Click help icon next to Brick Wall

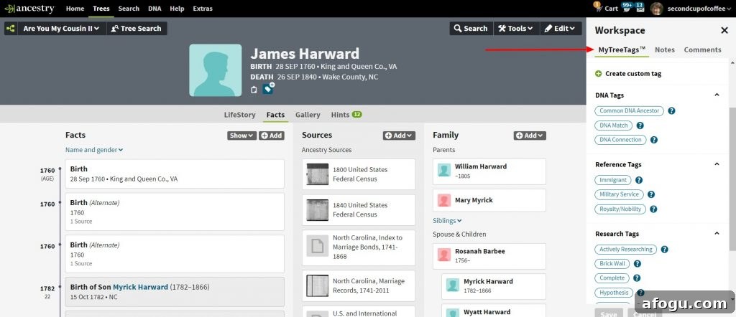[x=638, y=264]
